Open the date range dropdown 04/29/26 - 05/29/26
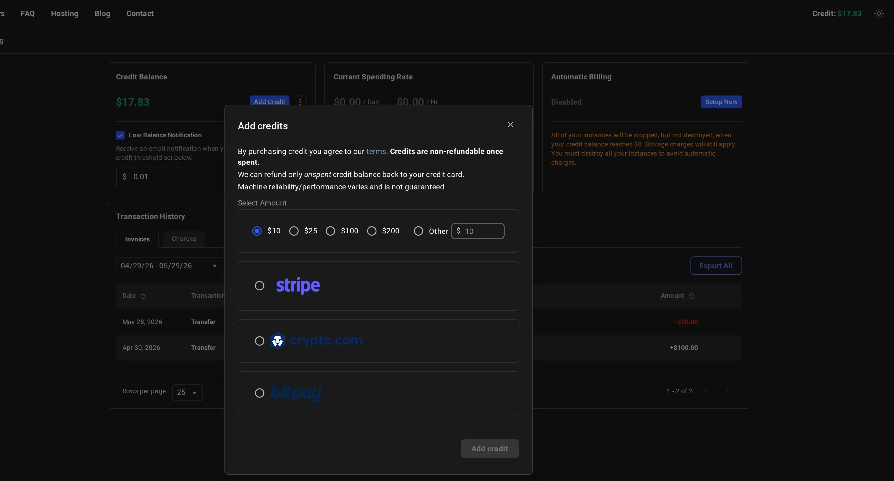The height and width of the screenshot is (481, 894). [169, 266]
